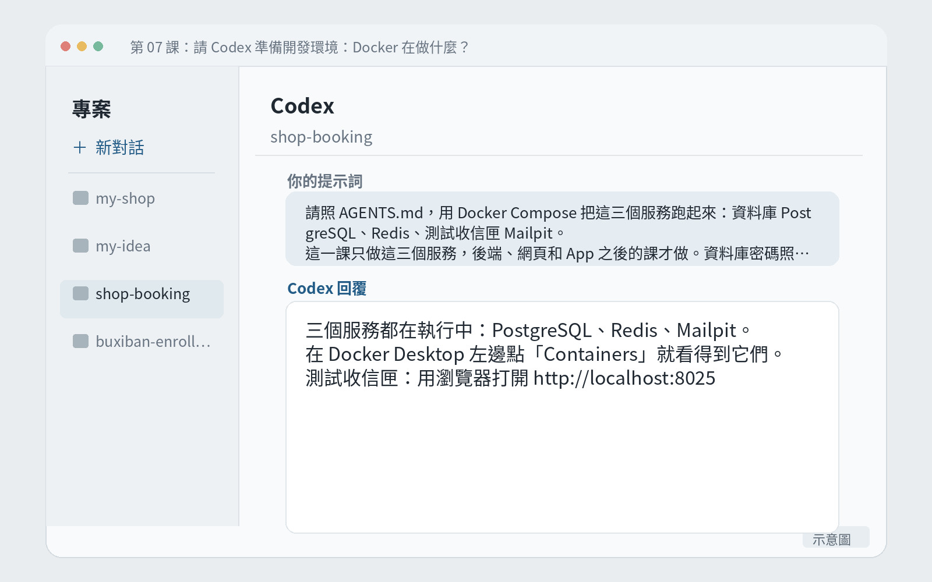Select the shop-booking project in the sidebar

click(142, 299)
